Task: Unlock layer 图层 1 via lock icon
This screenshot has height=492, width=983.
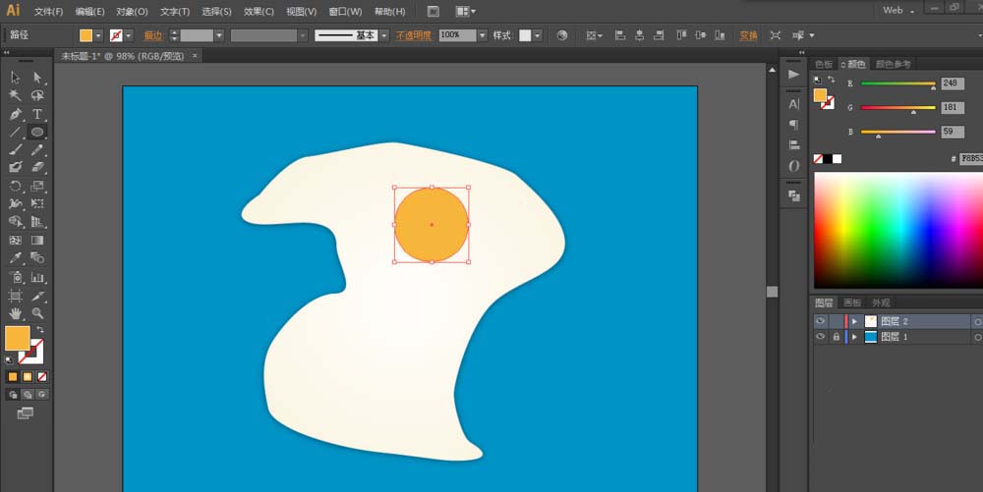Action: [x=836, y=337]
